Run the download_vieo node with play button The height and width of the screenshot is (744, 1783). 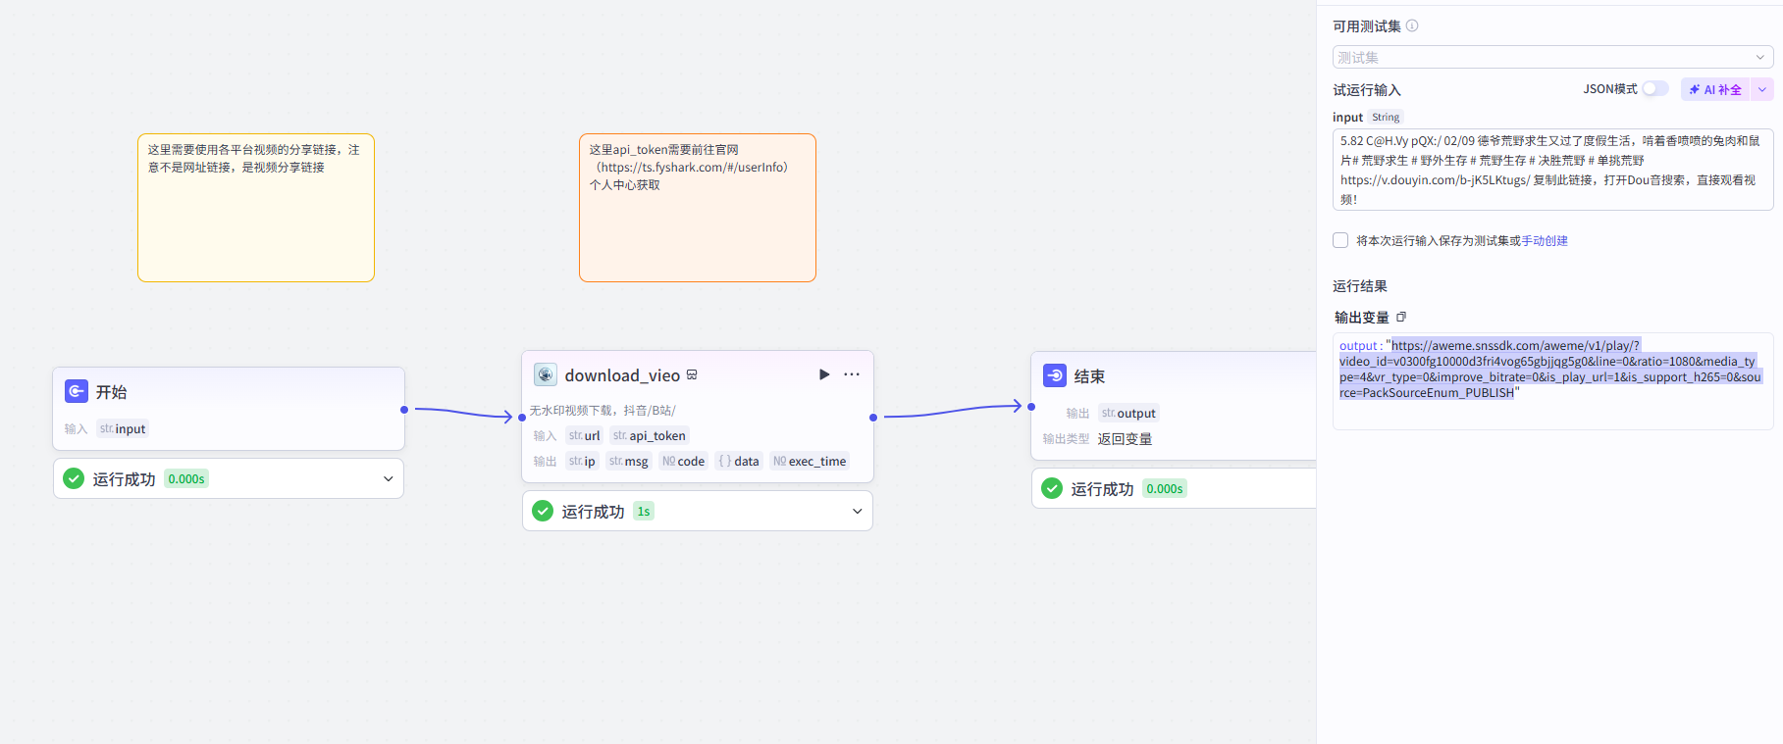tap(824, 374)
